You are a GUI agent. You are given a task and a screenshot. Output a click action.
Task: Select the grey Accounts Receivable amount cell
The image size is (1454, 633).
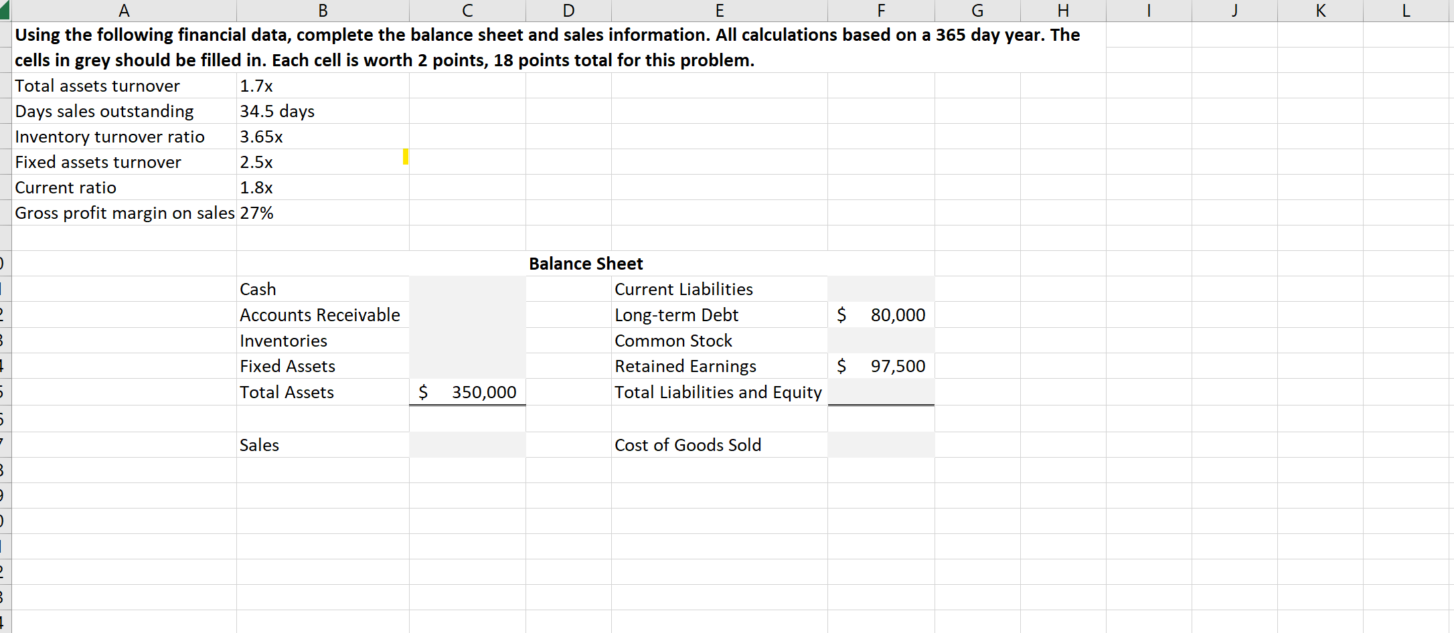click(467, 314)
